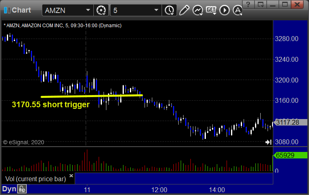Screen dimensions: 309x195
Task: Click the 12:00 time axis label
Action: tap(159, 190)
